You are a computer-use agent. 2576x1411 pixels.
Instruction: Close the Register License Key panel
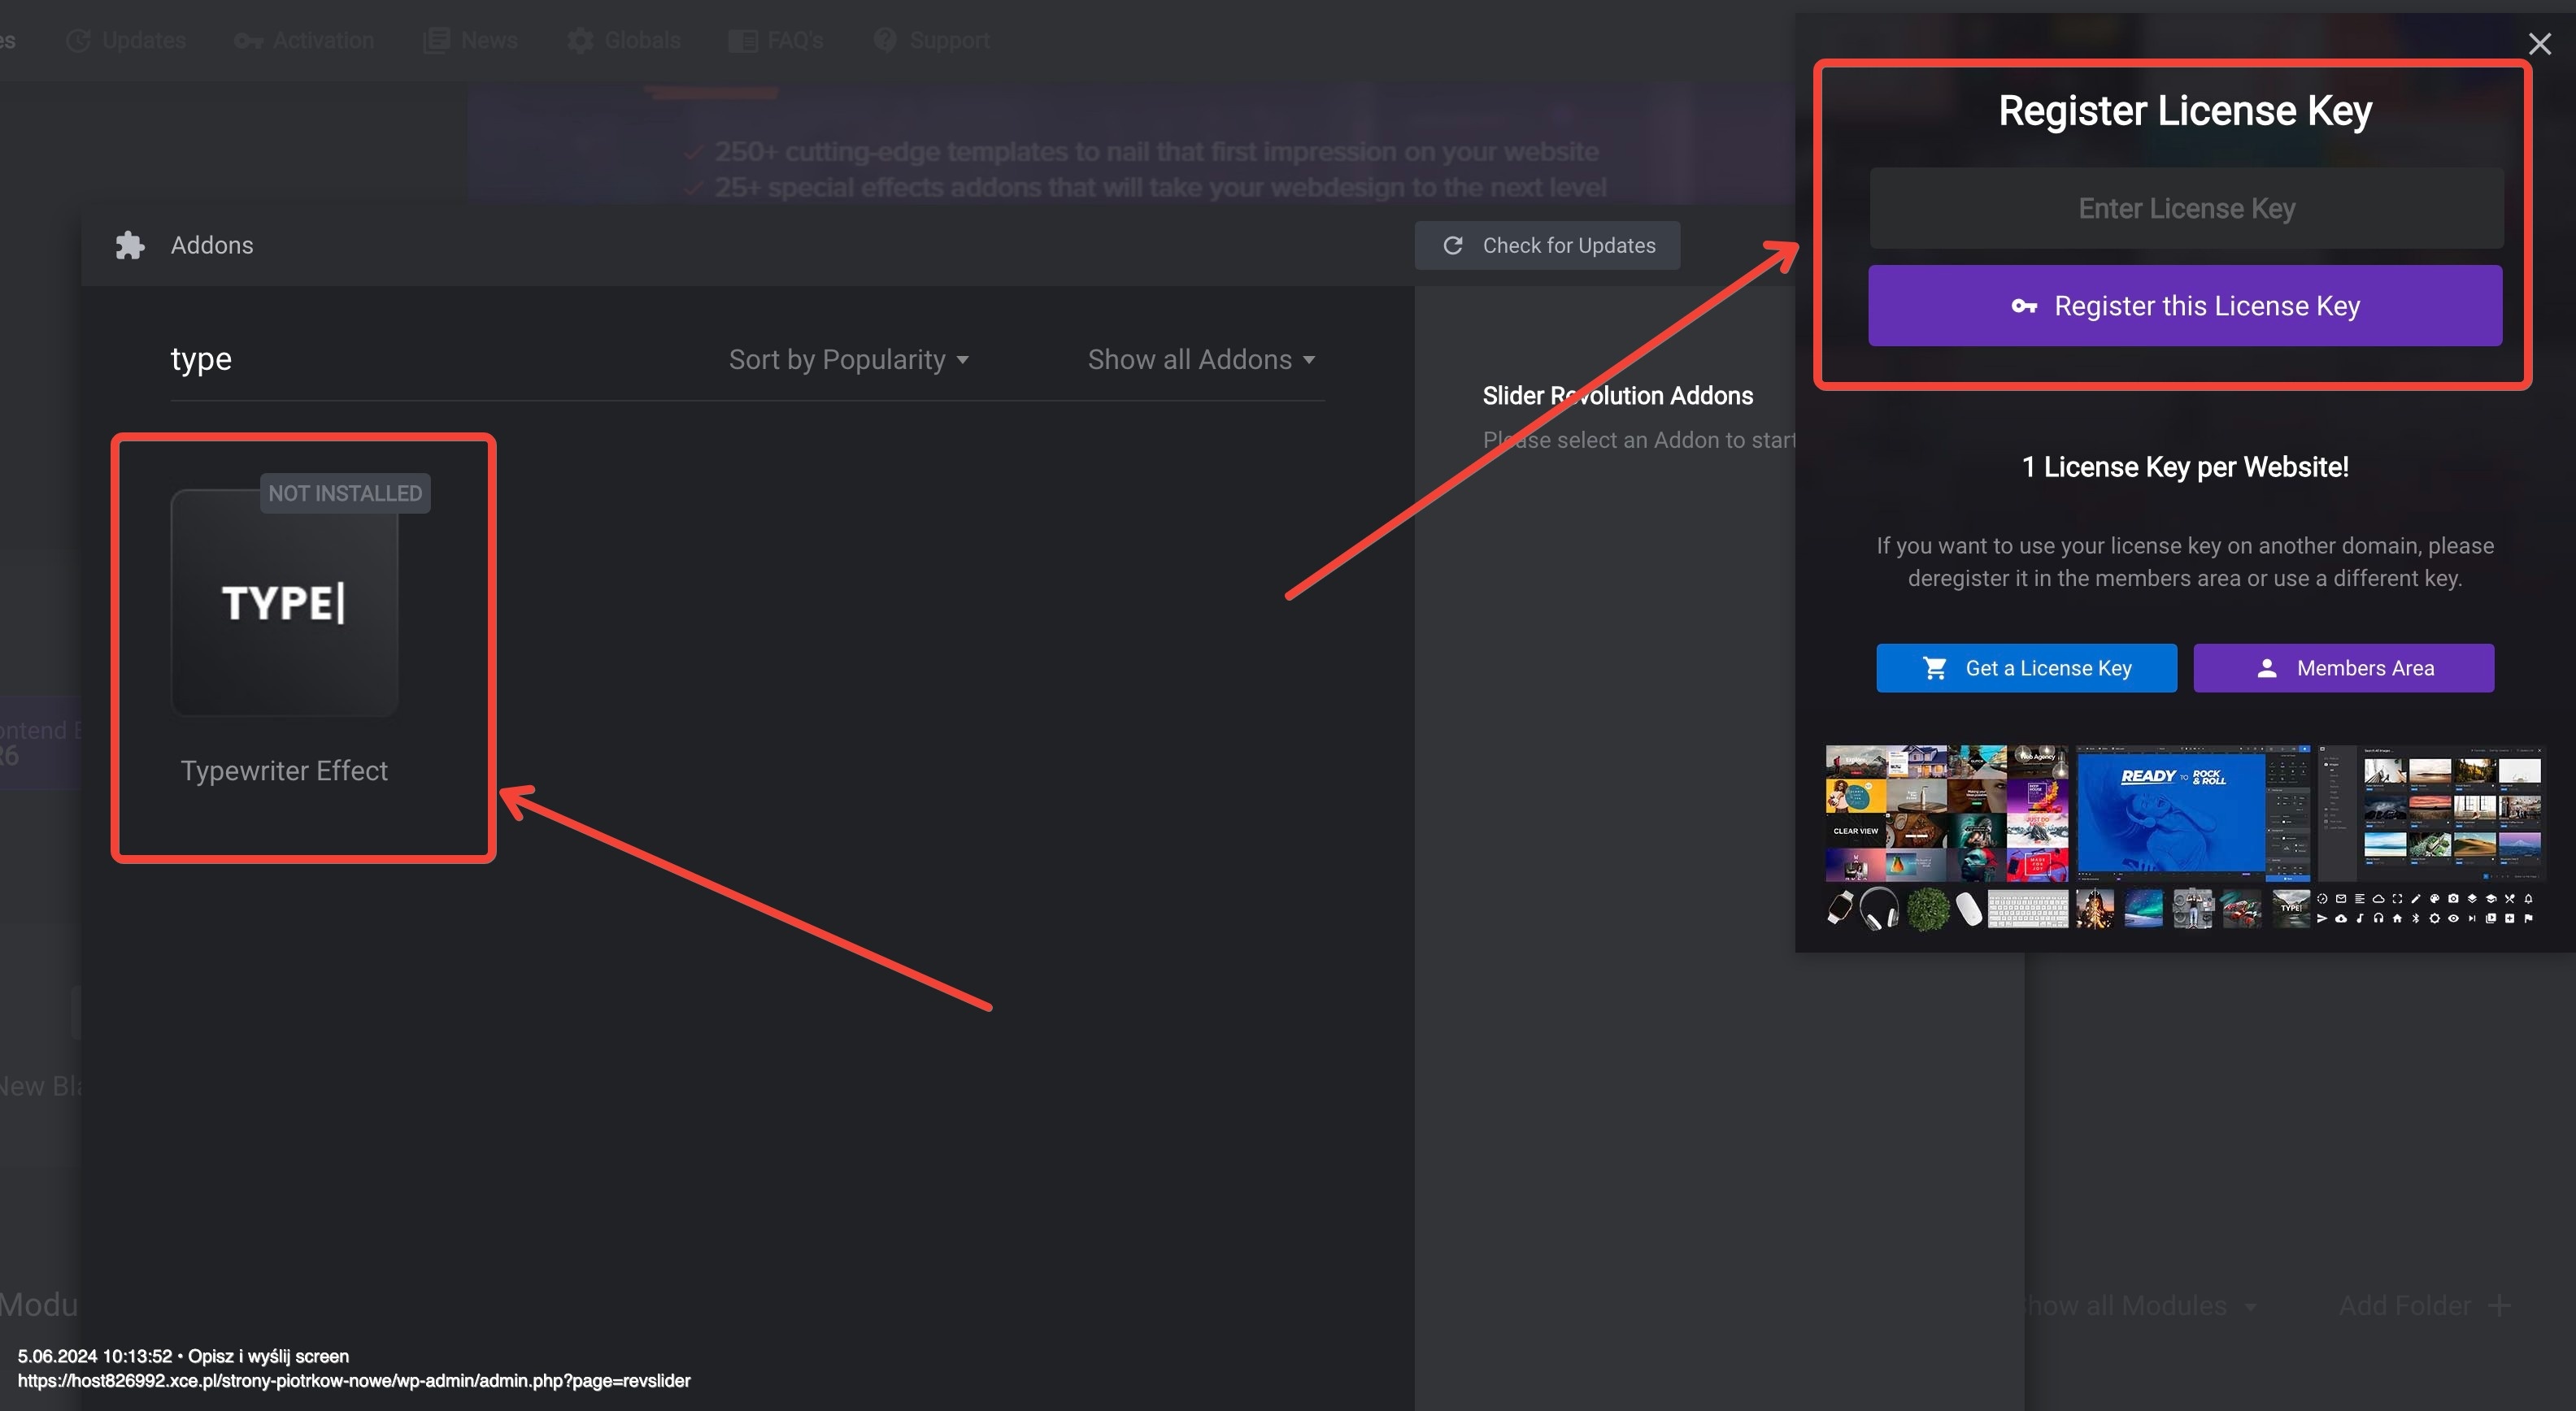coord(2539,44)
